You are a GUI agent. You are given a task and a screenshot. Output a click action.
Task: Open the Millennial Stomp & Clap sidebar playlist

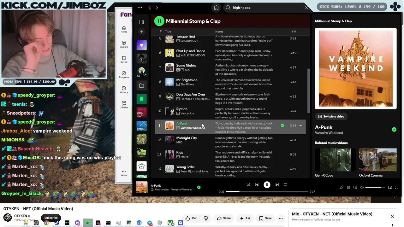tap(141, 126)
